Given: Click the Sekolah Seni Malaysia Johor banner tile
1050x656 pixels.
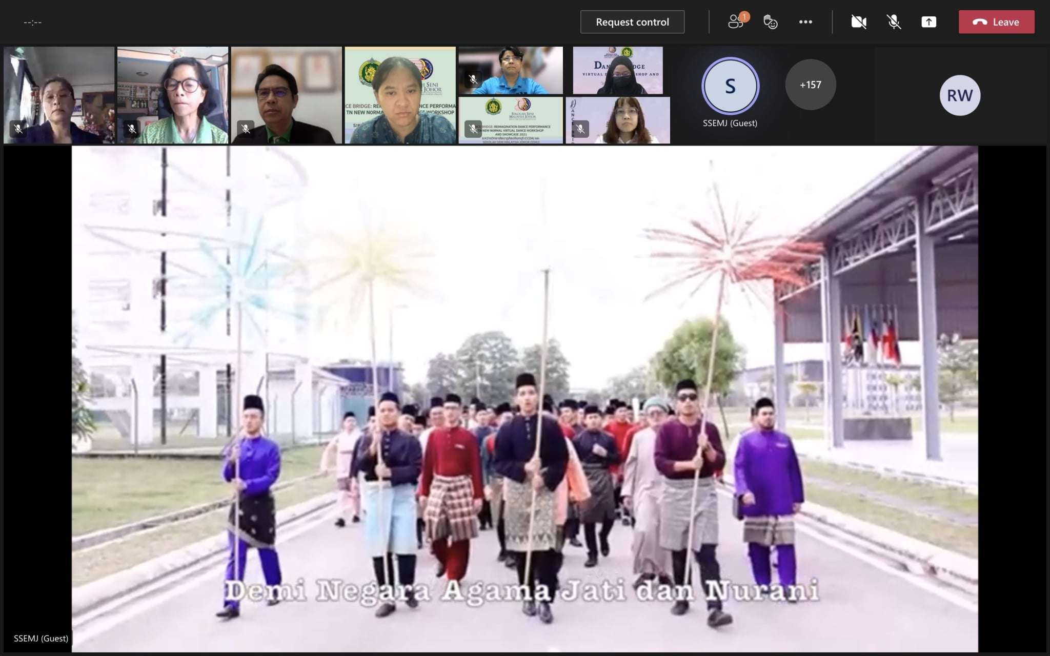Looking at the screenshot, I should (x=511, y=120).
